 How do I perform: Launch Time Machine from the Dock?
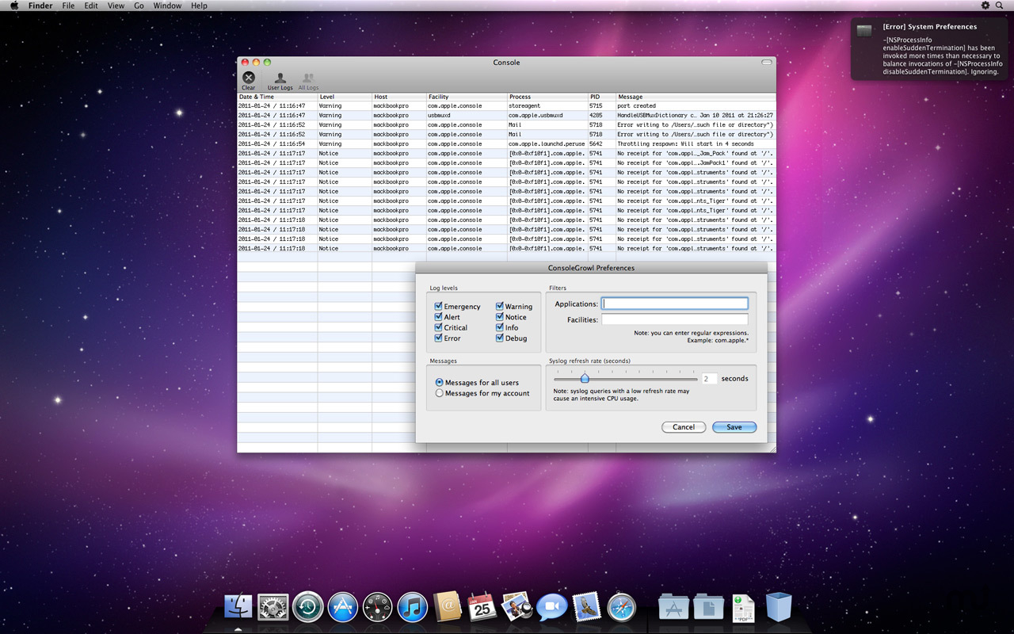point(307,608)
